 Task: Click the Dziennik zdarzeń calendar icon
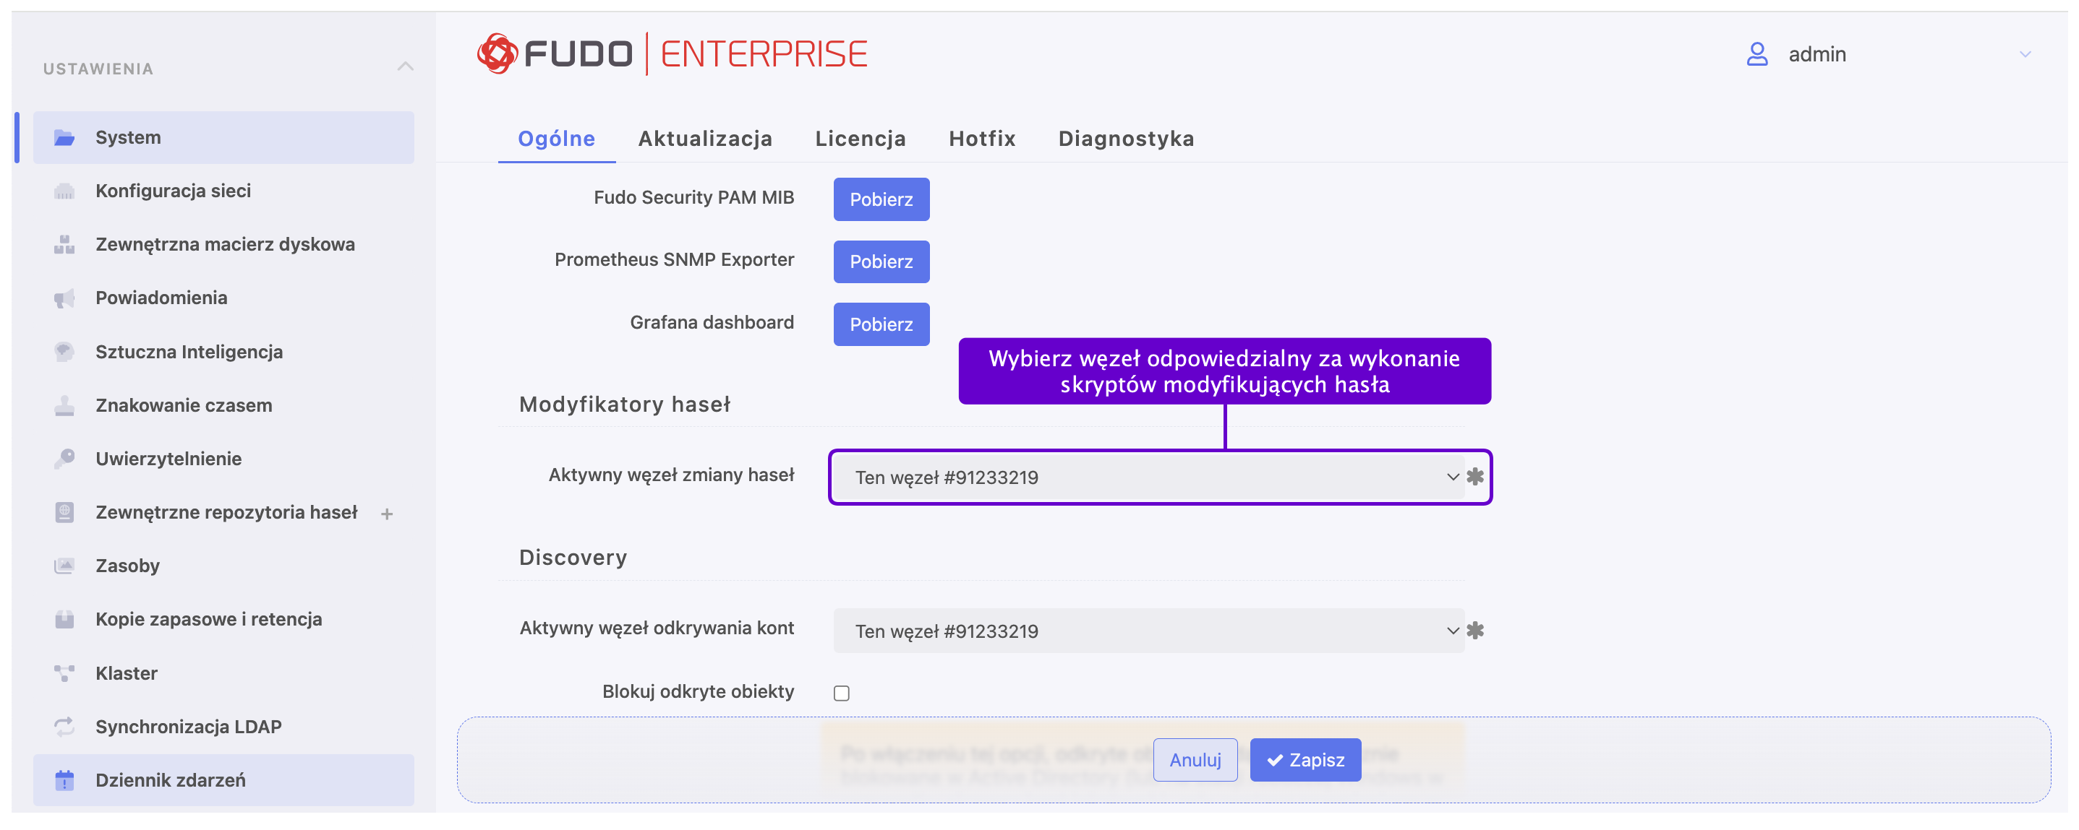[64, 781]
